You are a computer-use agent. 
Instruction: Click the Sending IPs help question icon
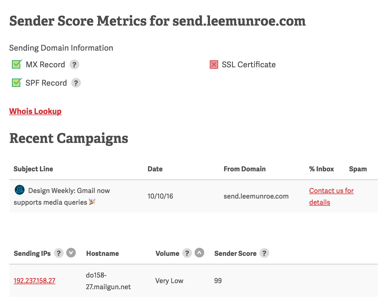(59, 253)
